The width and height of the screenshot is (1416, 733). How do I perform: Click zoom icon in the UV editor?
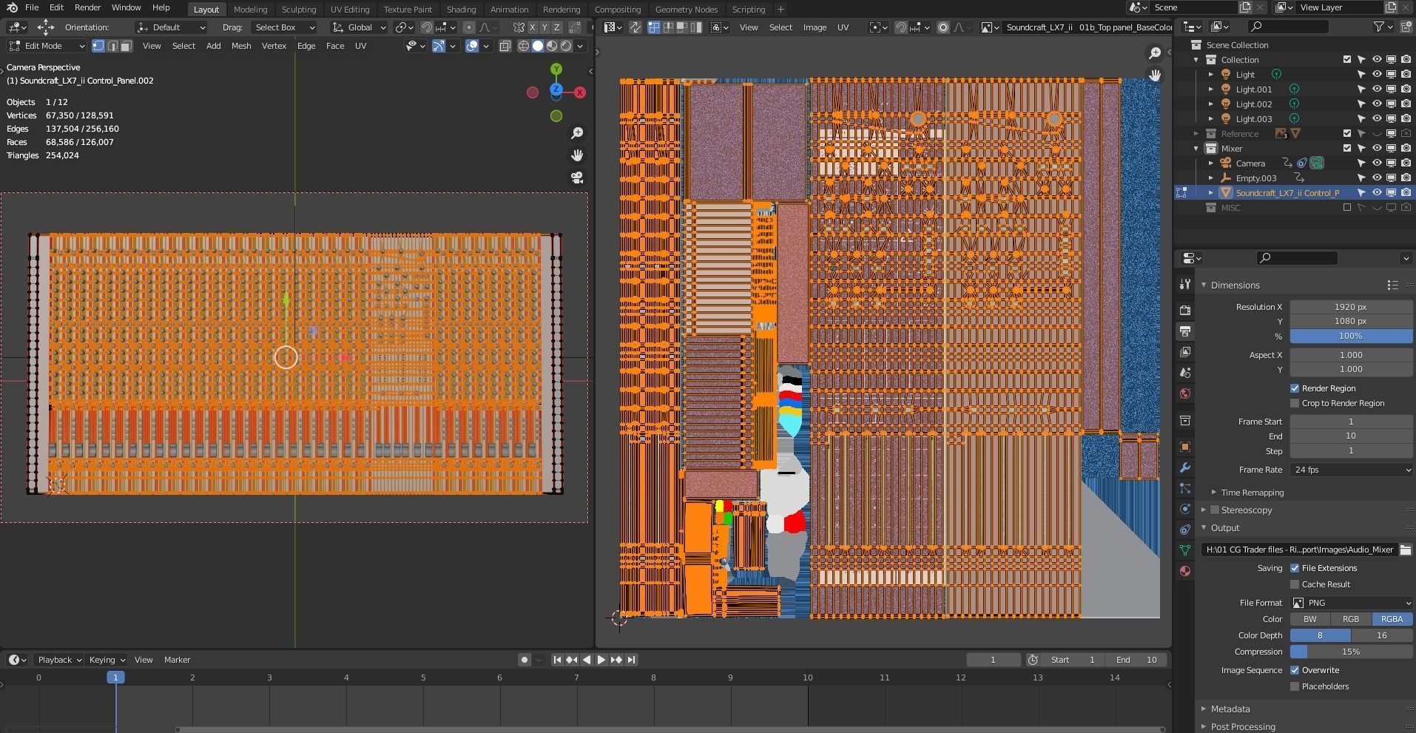[1155, 53]
